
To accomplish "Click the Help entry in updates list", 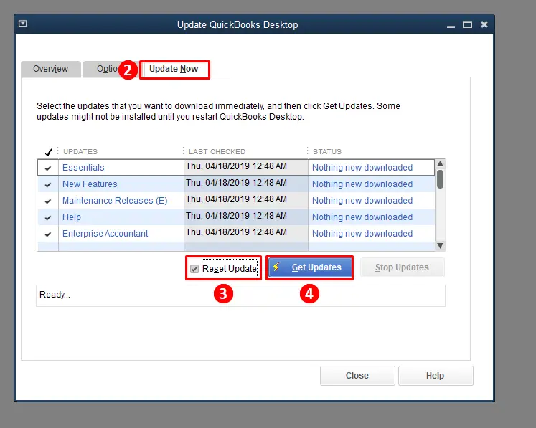I will 72,217.
